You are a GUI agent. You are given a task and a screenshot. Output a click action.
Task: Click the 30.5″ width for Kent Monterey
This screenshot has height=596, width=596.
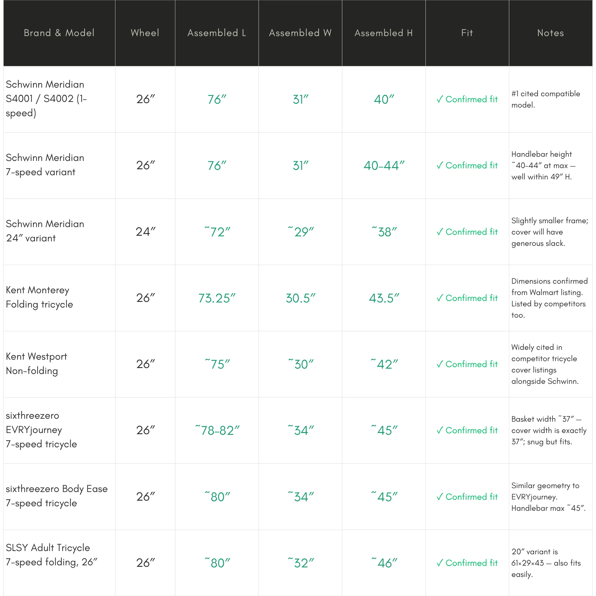(x=300, y=298)
